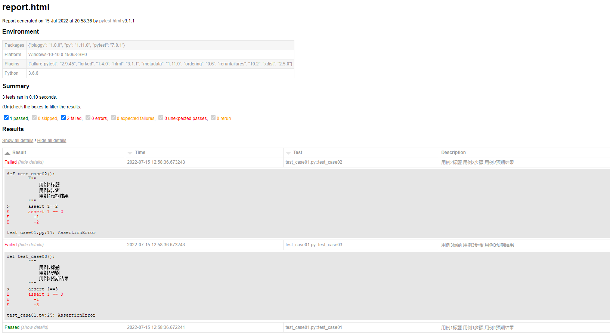The height and width of the screenshot is (336, 610).
Task: Click the Windows-10-10.0.15063-SP0 platform value
Action: click(x=58, y=55)
